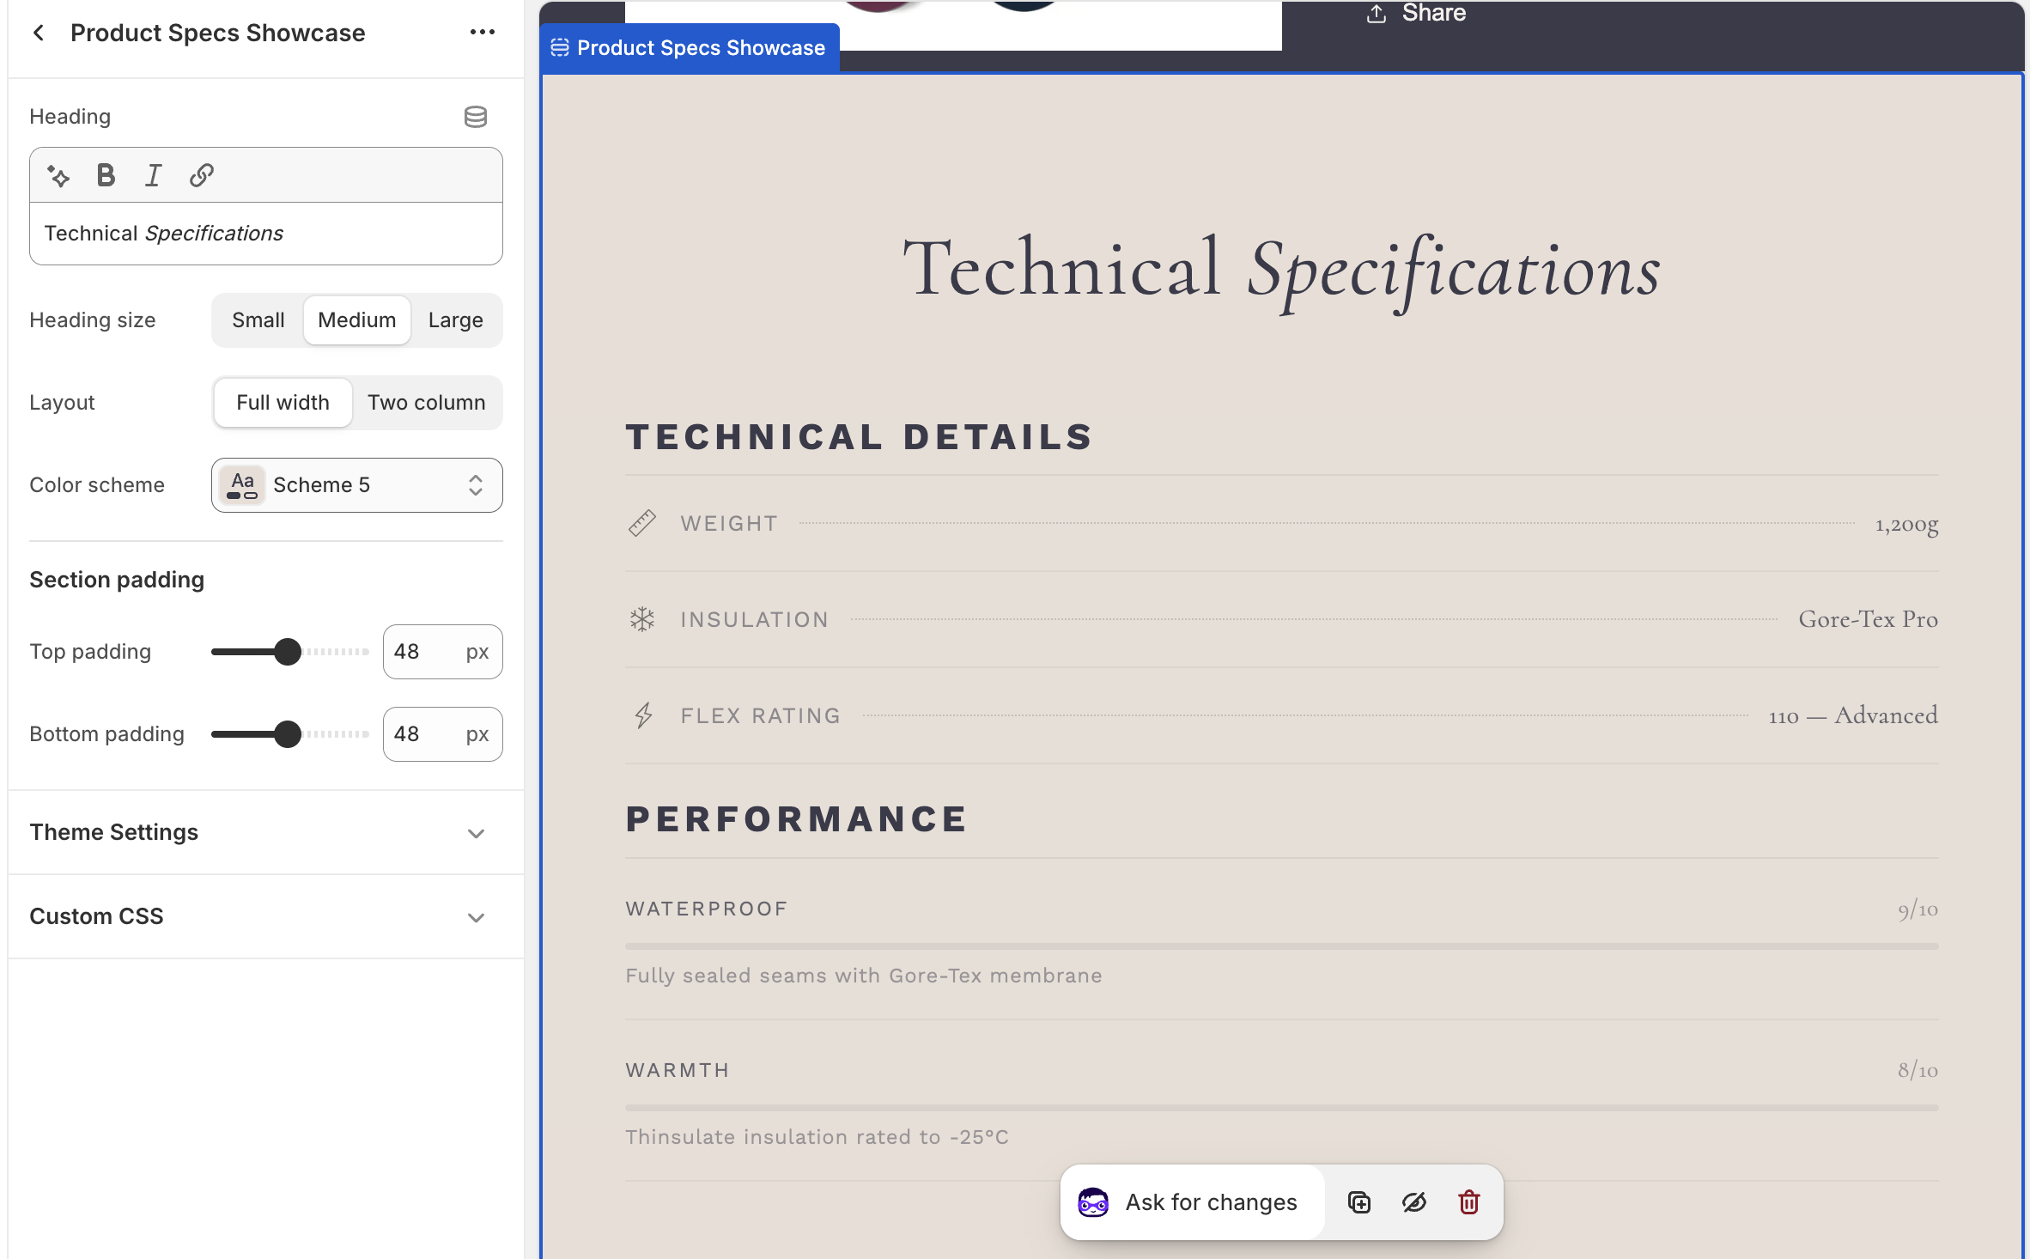This screenshot has height=1259, width=2030.
Task: Click the Product Specs Showcase label in the preview
Action: [689, 47]
